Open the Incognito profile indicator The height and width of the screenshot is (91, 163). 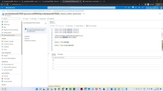[151, 5]
